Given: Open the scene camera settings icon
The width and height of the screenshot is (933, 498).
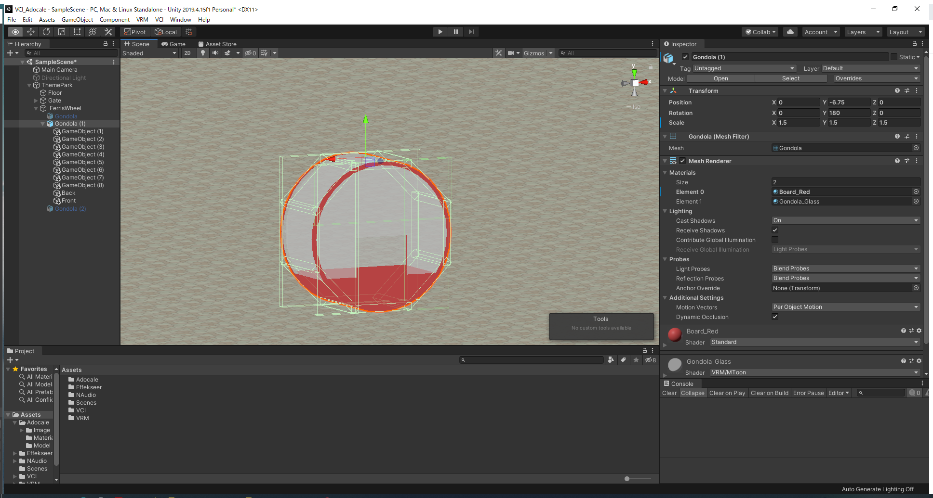Looking at the screenshot, I should point(511,53).
